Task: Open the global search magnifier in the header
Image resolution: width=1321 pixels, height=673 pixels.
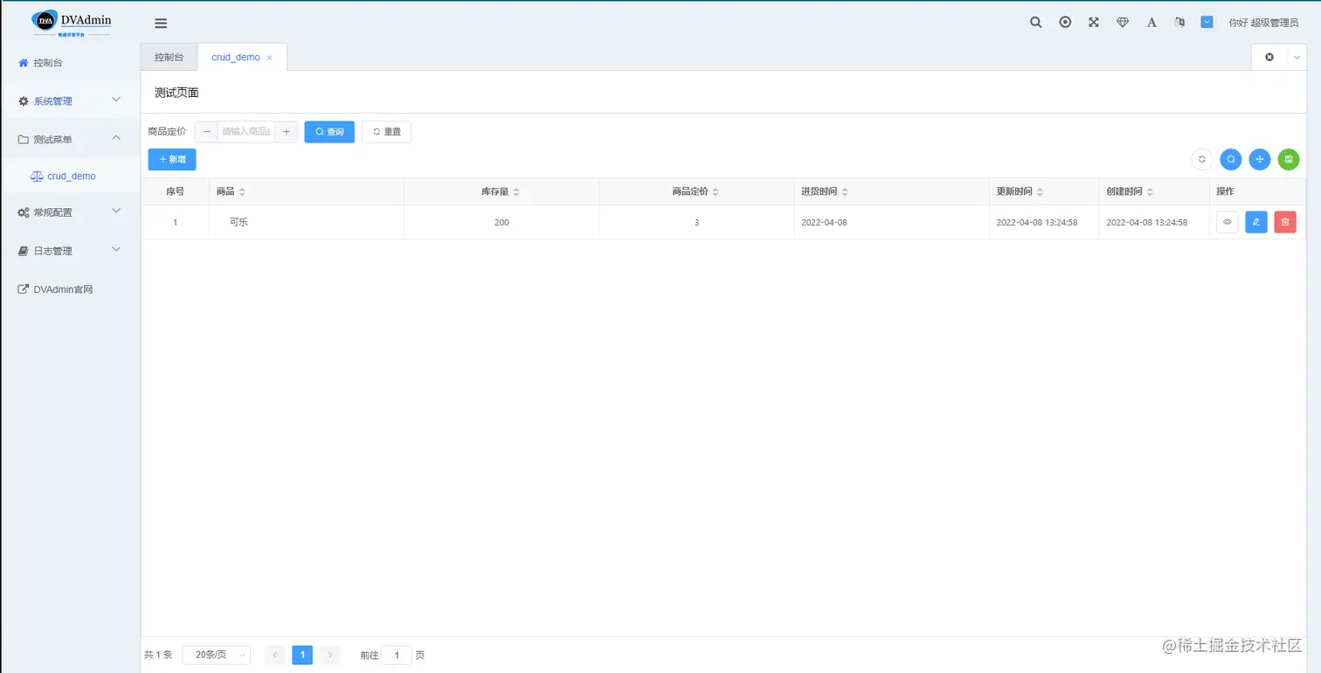Action: 1035,22
